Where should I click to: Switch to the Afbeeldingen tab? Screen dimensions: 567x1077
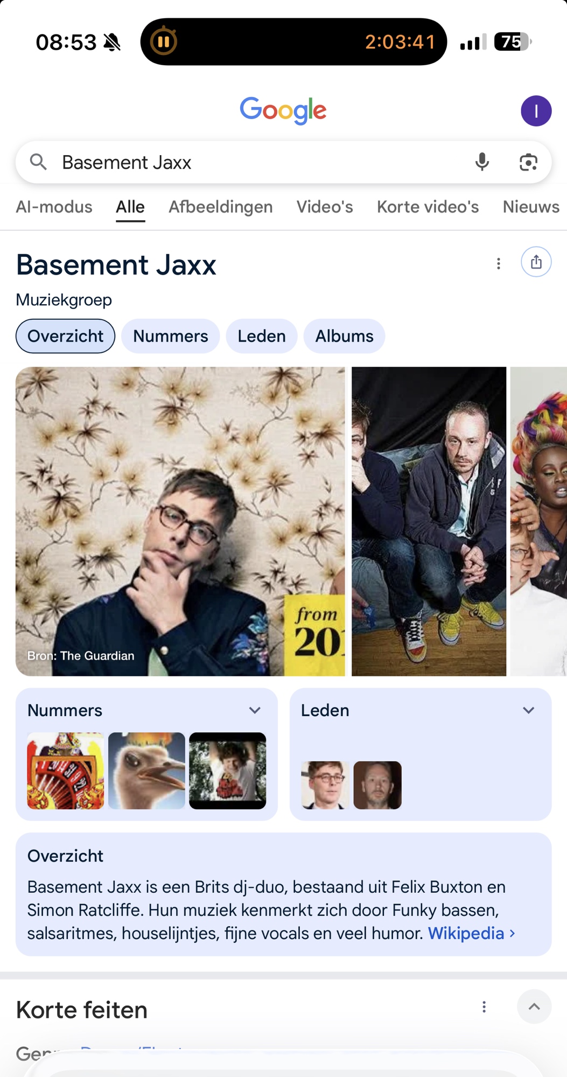221,207
